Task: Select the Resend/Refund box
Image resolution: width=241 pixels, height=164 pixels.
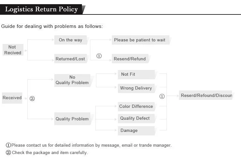Action: click(x=130, y=59)
